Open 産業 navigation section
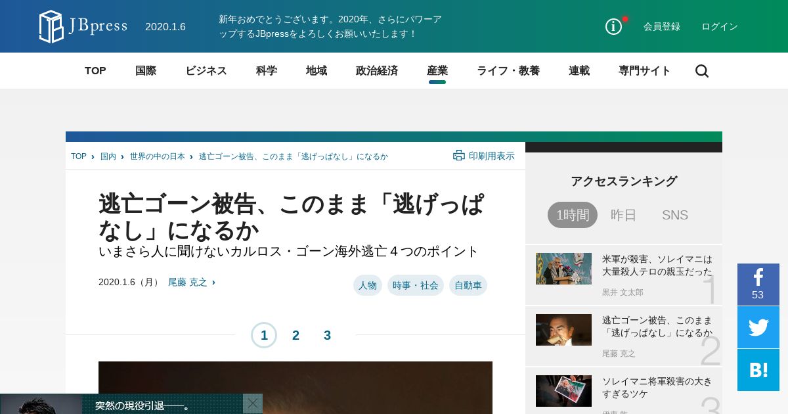The height and width of the screenshot is (414, 788). 437,71
